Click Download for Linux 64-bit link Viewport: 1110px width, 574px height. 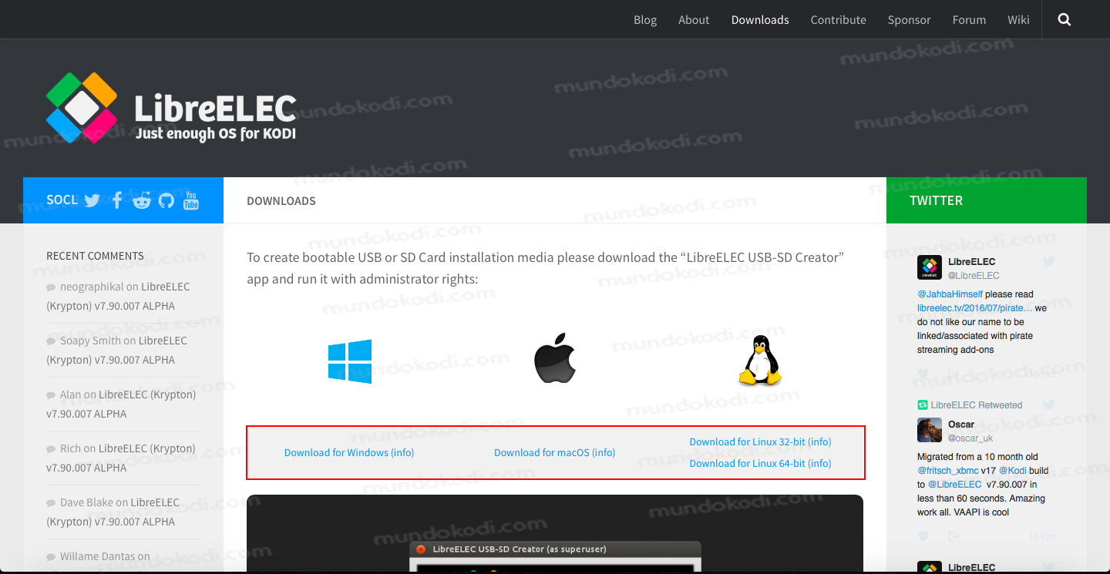tap(760, 464)
